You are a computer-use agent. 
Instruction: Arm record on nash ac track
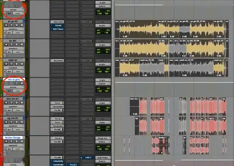(x=7, y=64)
